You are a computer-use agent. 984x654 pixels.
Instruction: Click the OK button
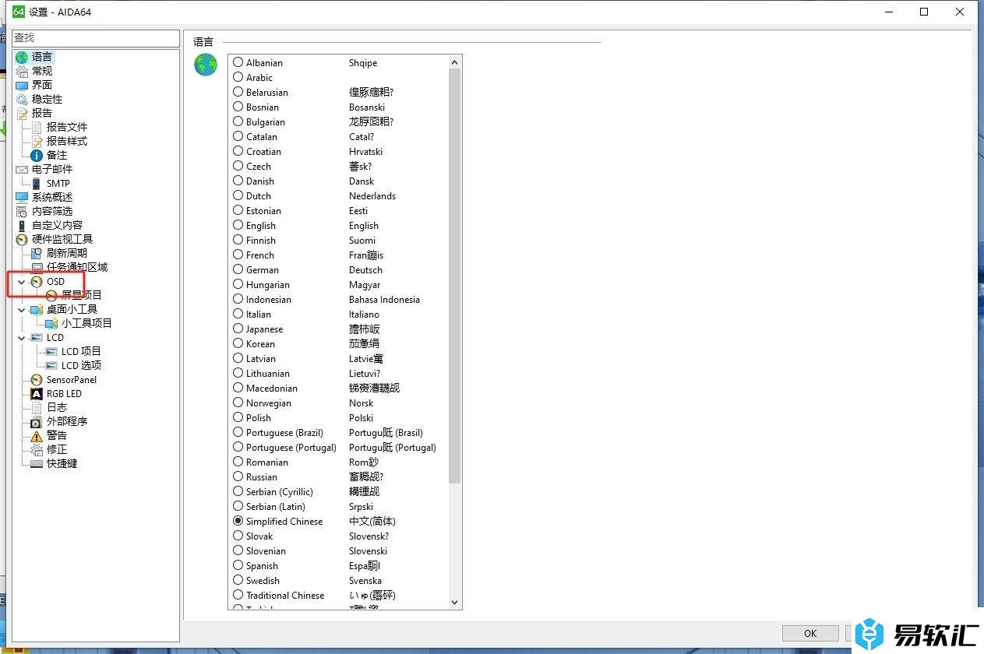[810, 633]
